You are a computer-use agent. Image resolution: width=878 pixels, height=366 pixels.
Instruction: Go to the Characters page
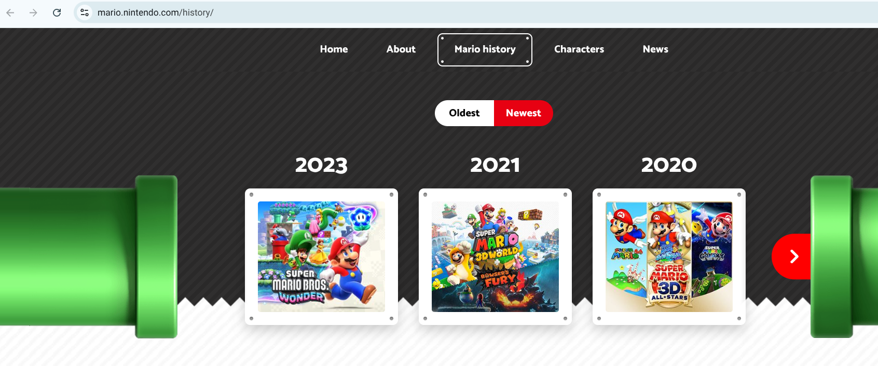click(x=579, y=49)
